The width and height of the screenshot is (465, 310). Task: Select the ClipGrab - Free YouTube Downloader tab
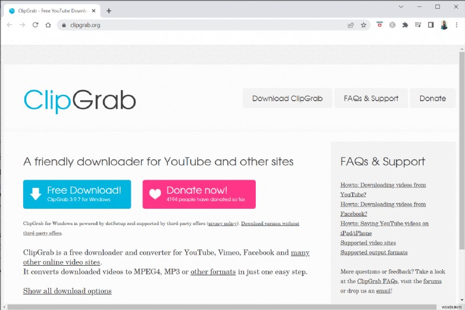click(x=52, y=10)
